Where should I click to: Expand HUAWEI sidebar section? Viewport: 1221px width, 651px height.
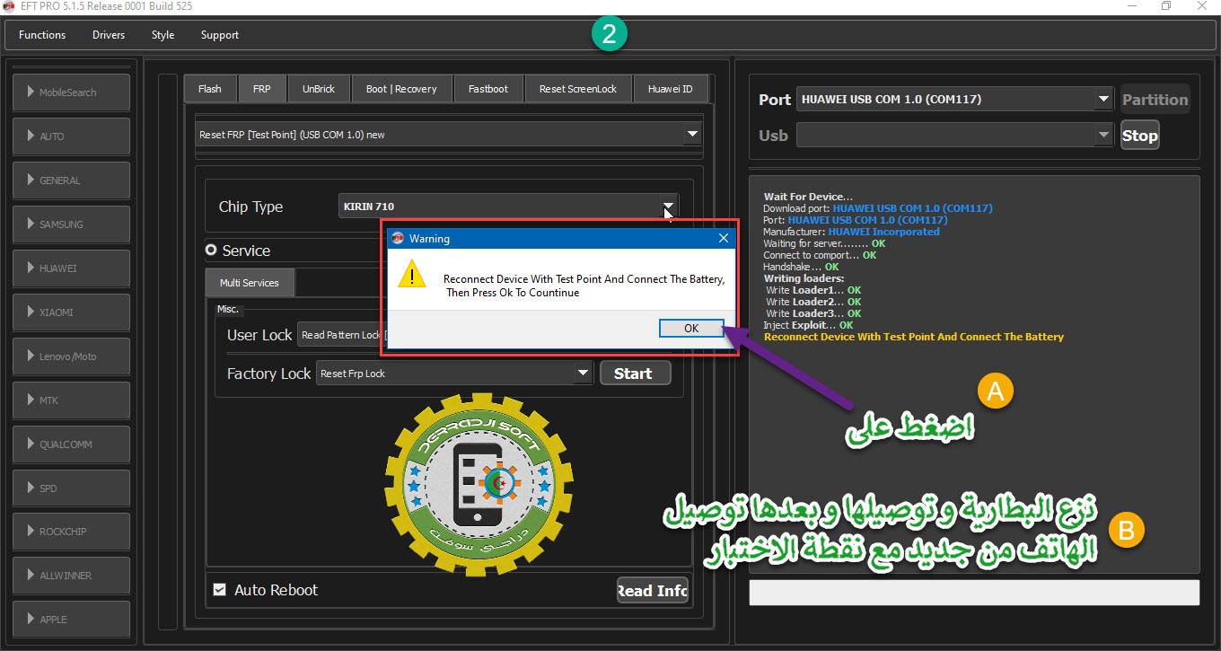coord(71,268)
